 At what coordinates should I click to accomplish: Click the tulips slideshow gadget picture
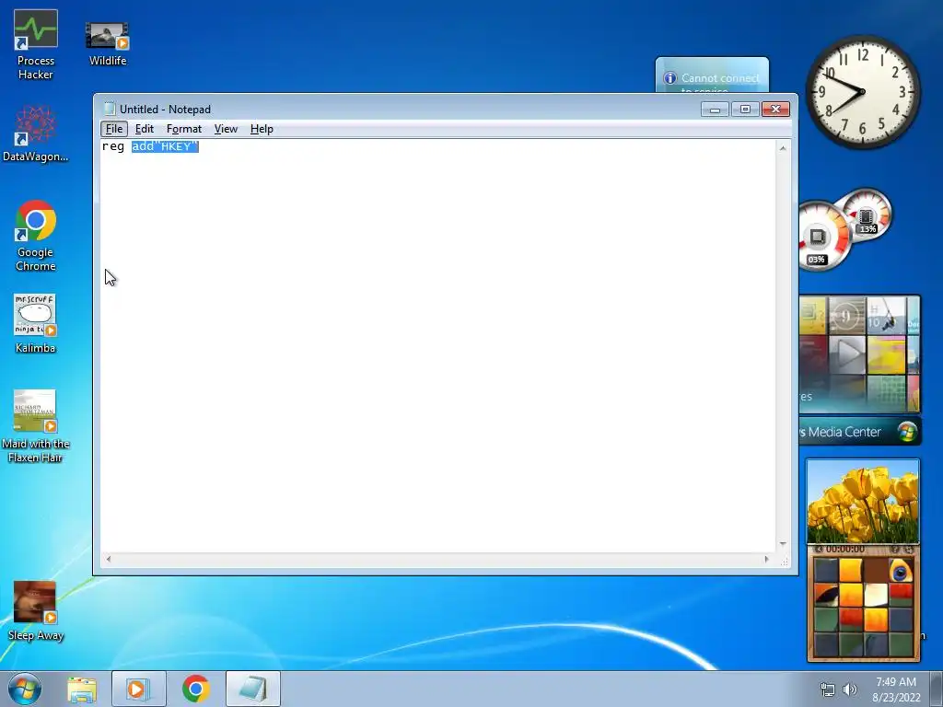(x=863, y=502)
